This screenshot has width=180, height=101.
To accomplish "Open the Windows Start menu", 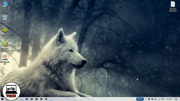I will 2,99.
